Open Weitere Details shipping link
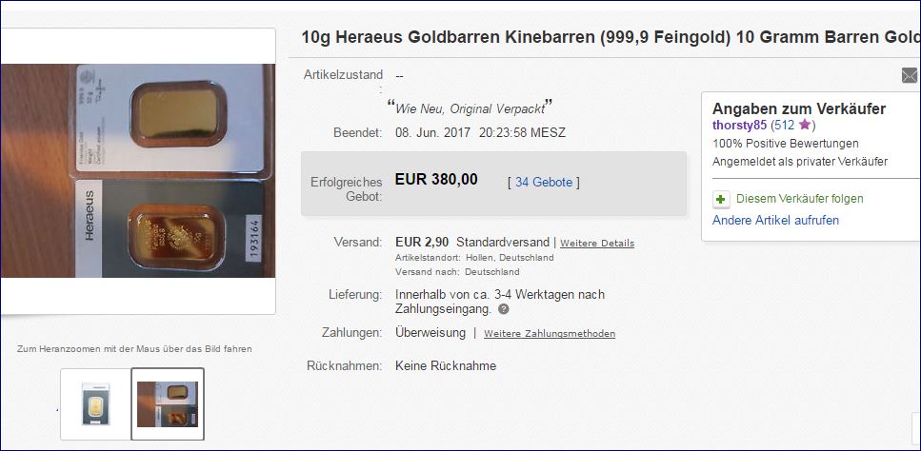The image size is (921, 451). (x=597, y=243)
